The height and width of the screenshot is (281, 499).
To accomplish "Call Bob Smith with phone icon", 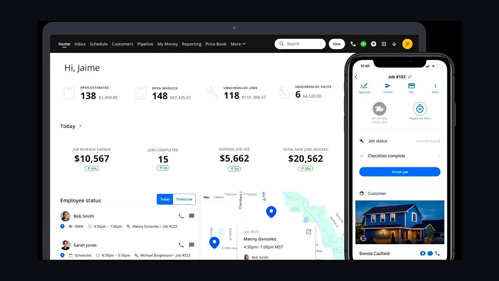I will click(x=181, y=216).
